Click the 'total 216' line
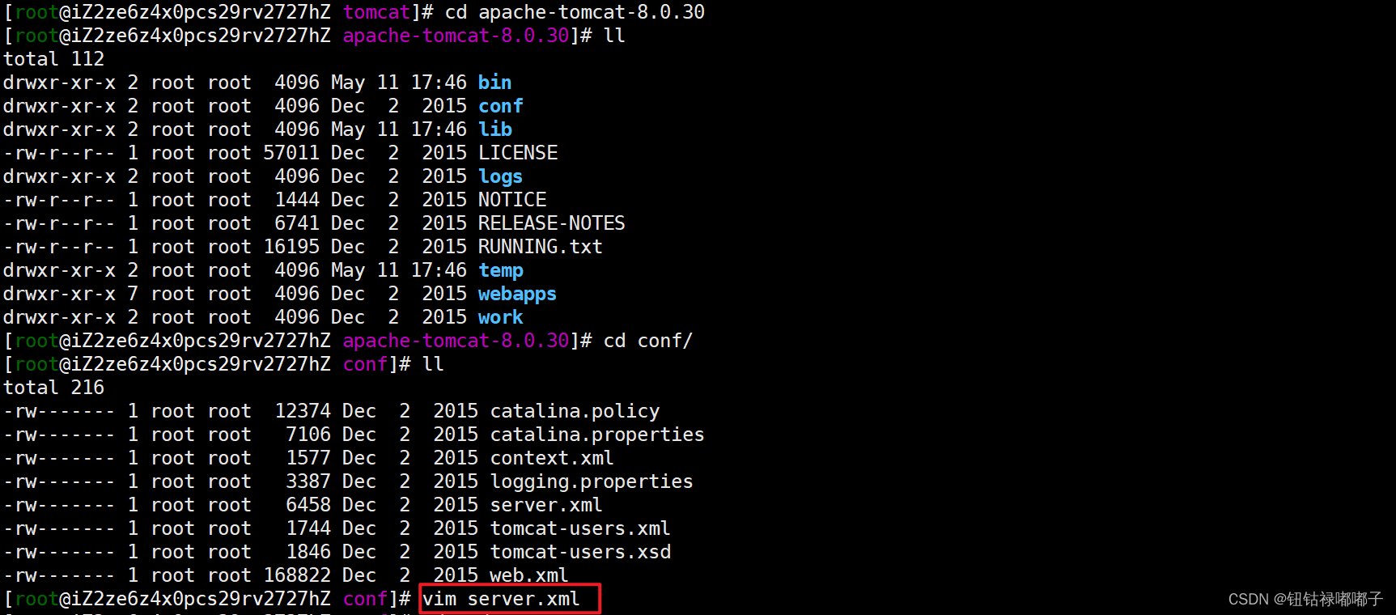This screenshot has width=1396, height=615. pyautogui.click(x=54, y=388)
